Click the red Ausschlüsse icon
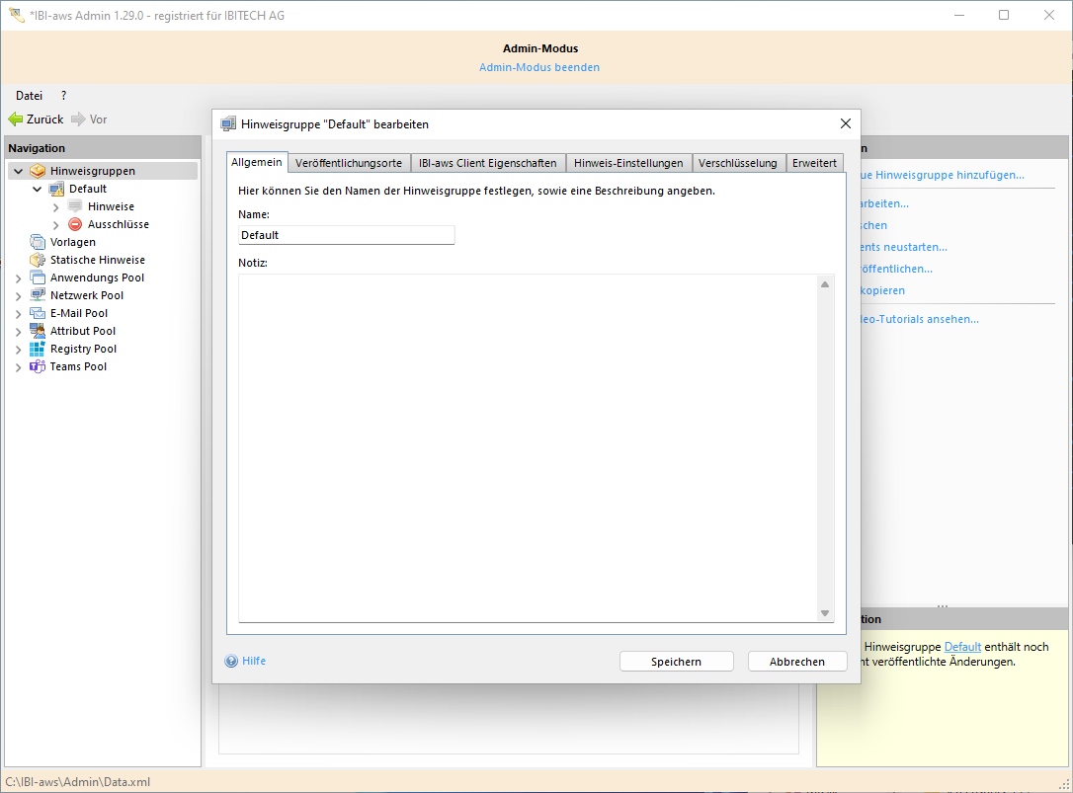Image resolution: width=1073 pixels, height=793 pixels. coord(75,224)
